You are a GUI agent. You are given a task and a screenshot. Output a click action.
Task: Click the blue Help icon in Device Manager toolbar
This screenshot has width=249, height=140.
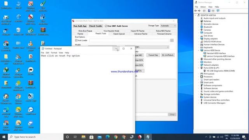coord(209,11)
